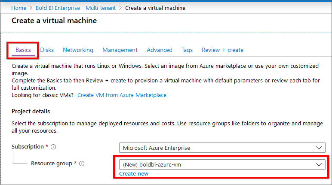Click Create new resource group link
Image resolution: width=332 pixels, height=185 pixels.
134,173
